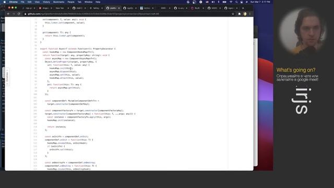Open battery status in menu bar
Viewport: 334px width, 188px height.
pos(224,2)
